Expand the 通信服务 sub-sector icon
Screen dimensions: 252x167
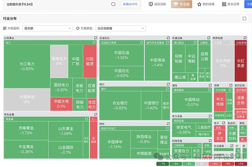coord(209,90)
